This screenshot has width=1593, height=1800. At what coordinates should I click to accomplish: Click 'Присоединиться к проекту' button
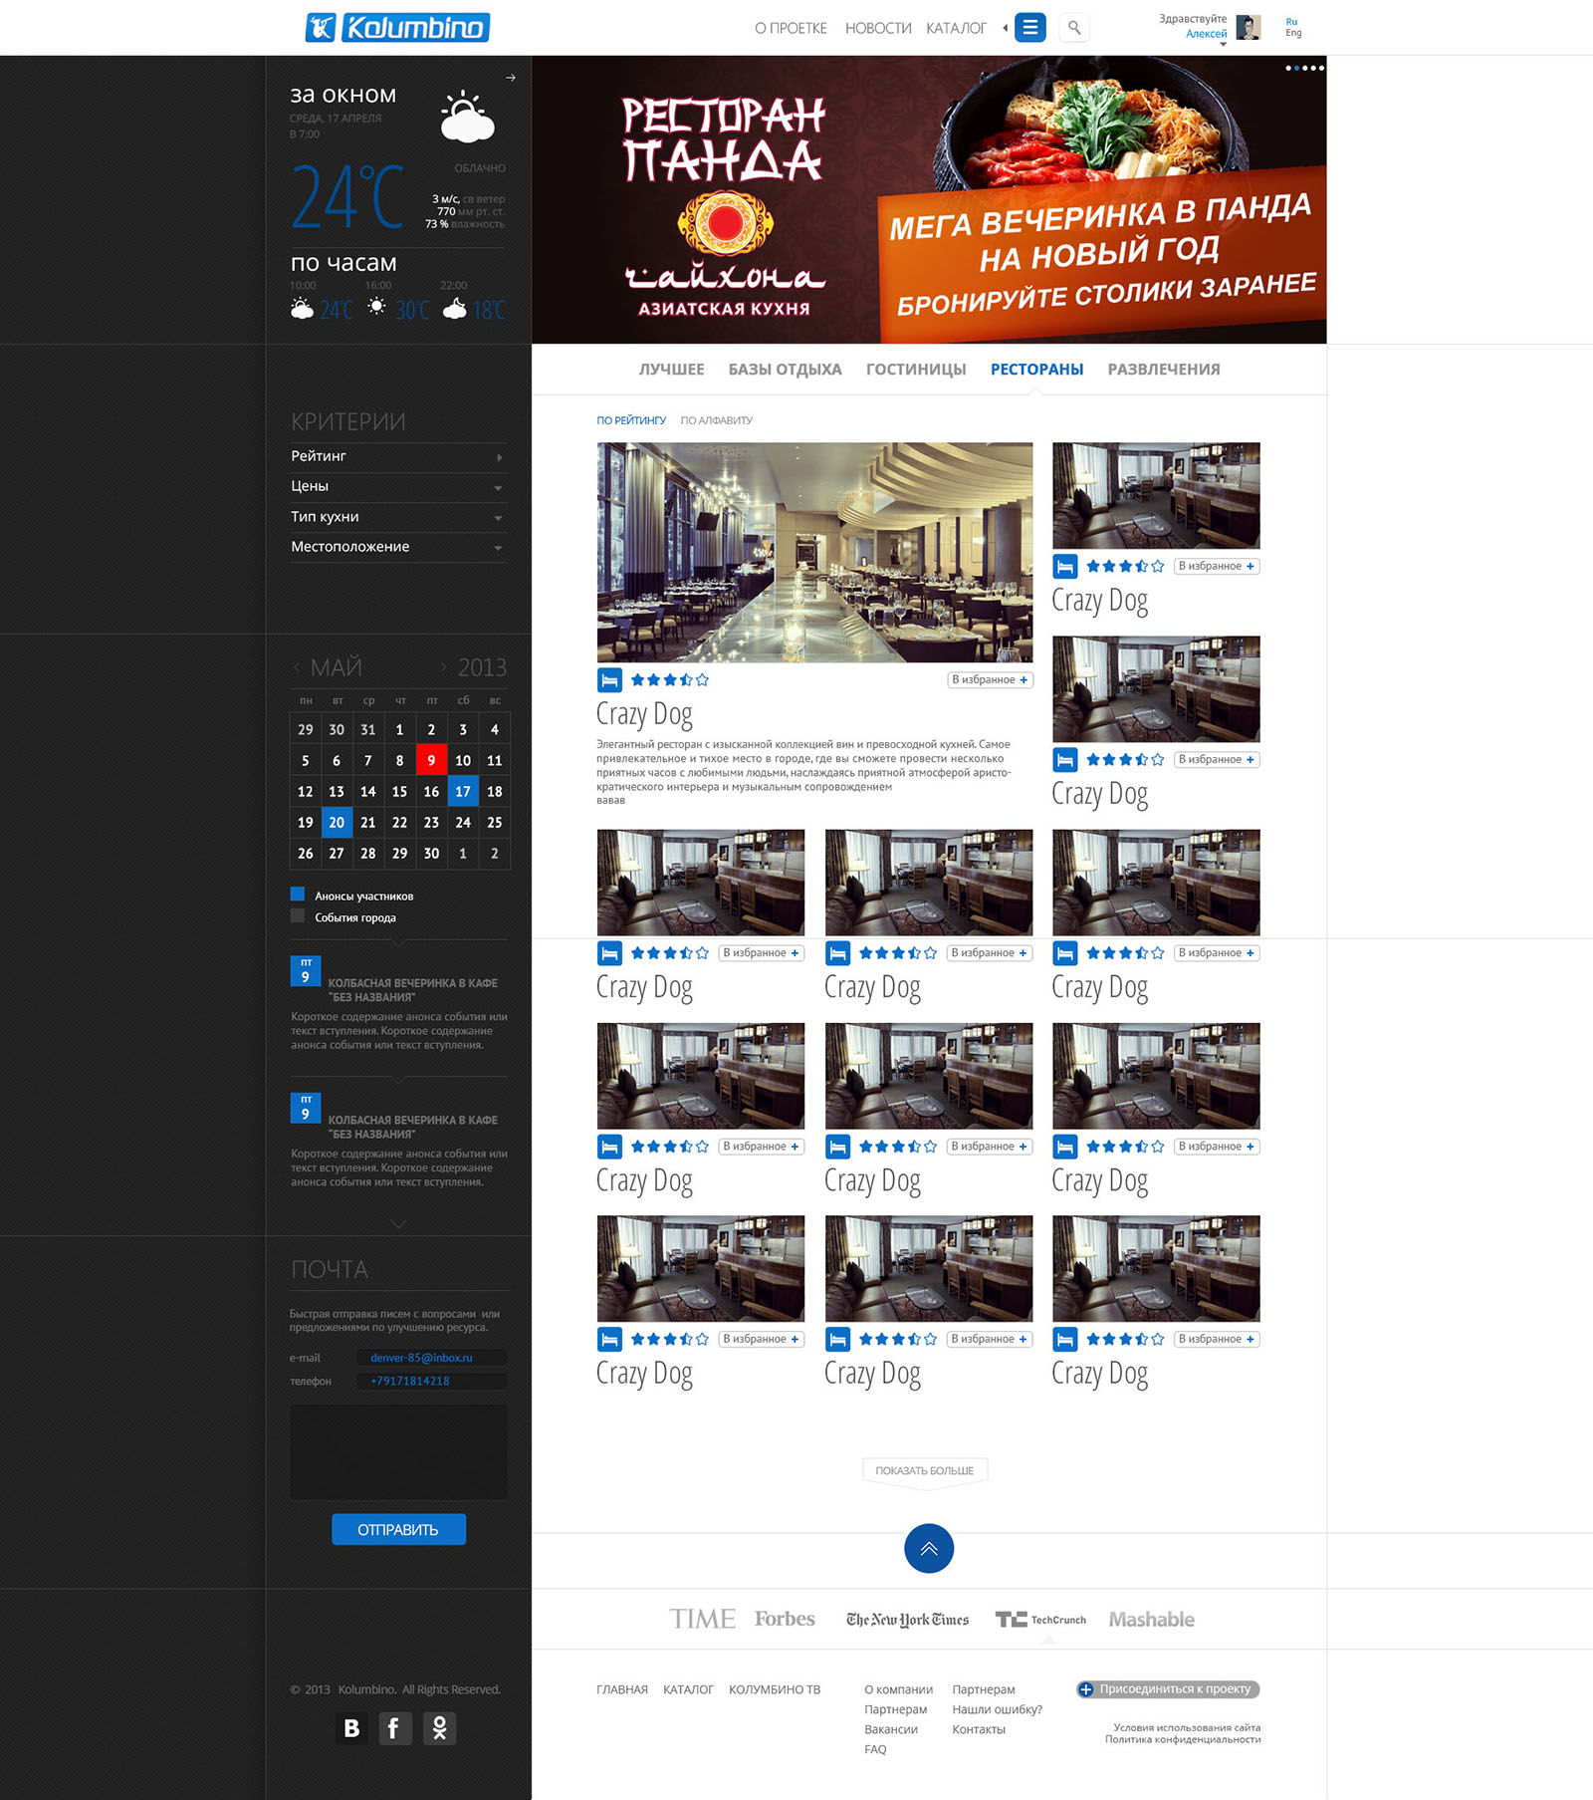[x=1169, y=1689]
